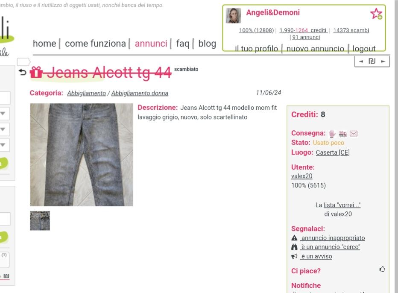Open the Caserta [CE] location link
398x293 pixels.
click(x=333, y=152)
